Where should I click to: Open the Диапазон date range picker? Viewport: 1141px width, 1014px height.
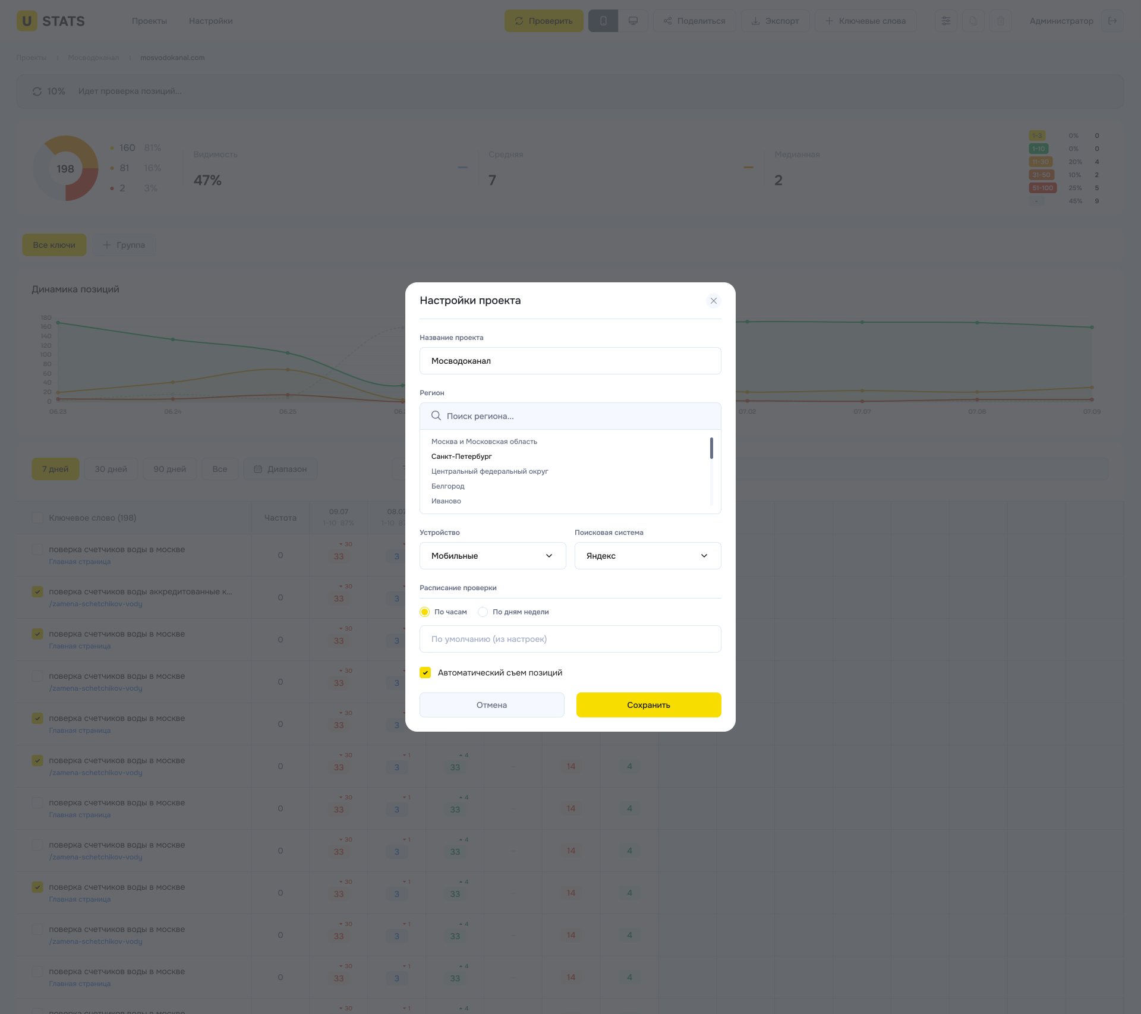[x=280, y=469]
